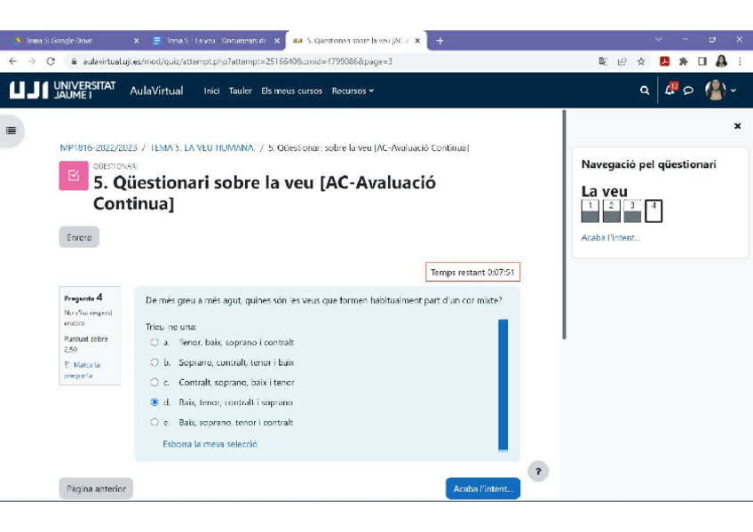Click the page vertical scrollbar
The height and width of the screenshot is (532, 753).
tap(564, 225)
